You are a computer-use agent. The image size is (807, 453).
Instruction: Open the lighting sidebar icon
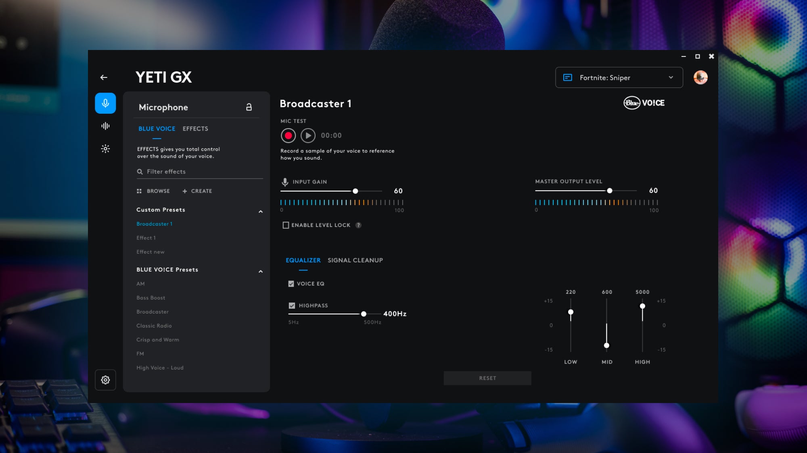[x=105, y=149]
